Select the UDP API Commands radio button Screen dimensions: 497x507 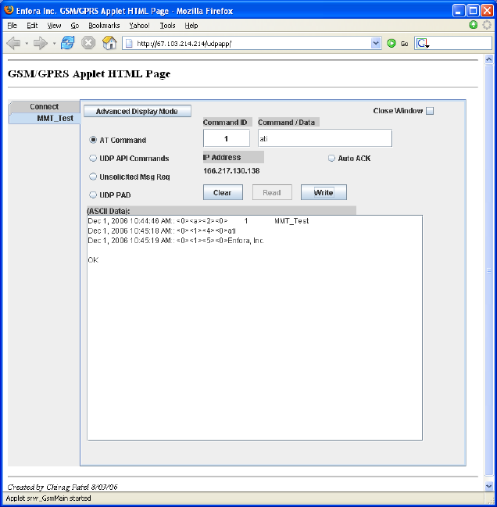pyautogui.click(x=93, y=158)
